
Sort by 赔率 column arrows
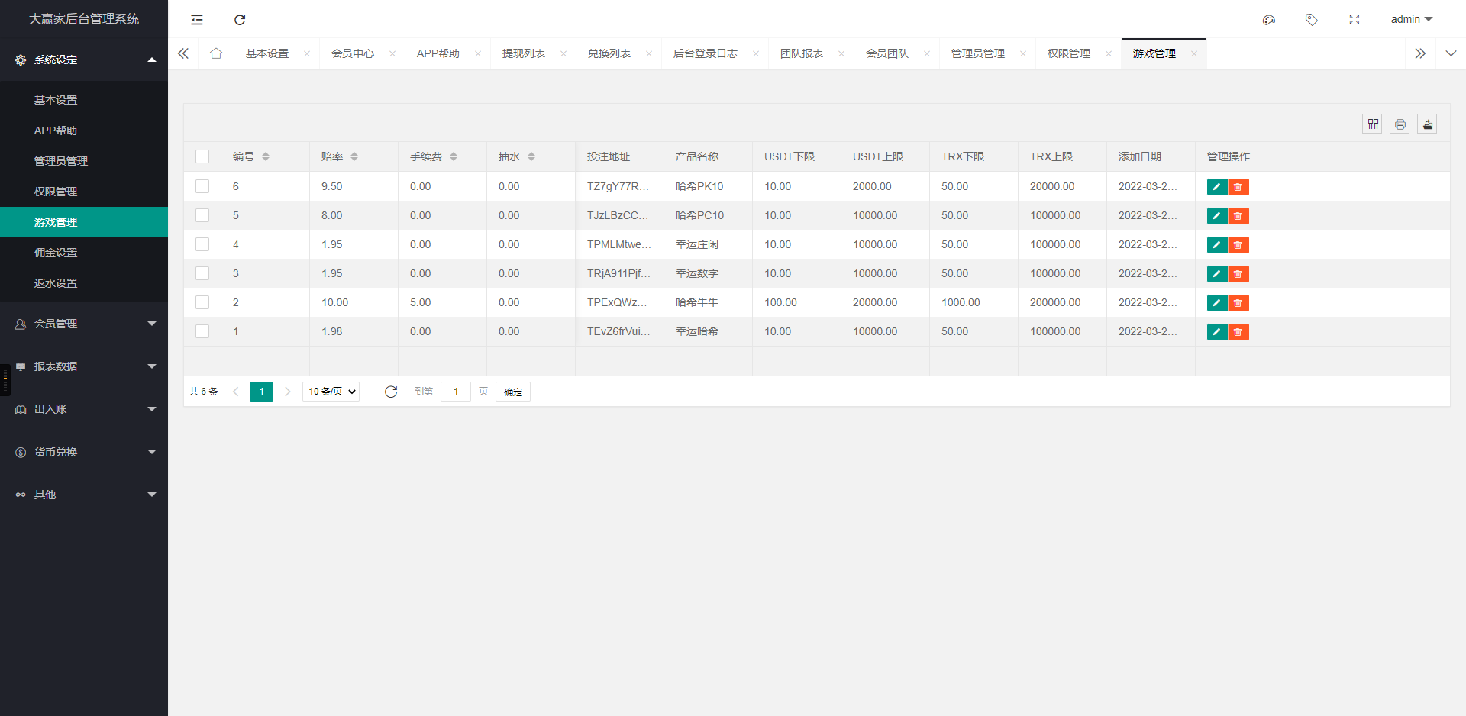354,156
